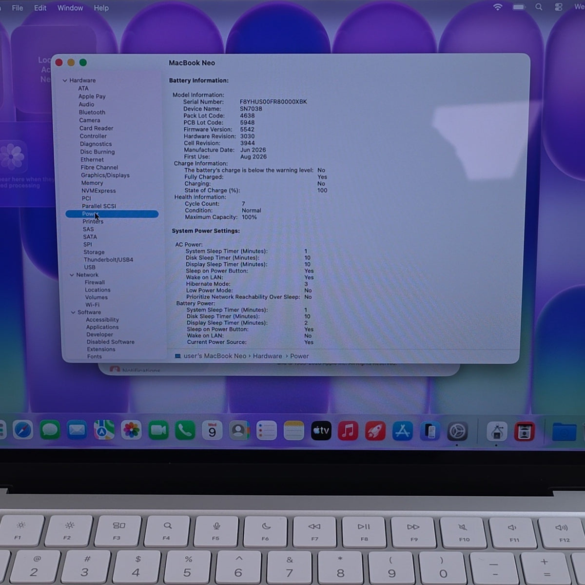Open the Phone app in Dock

(185, 430)
